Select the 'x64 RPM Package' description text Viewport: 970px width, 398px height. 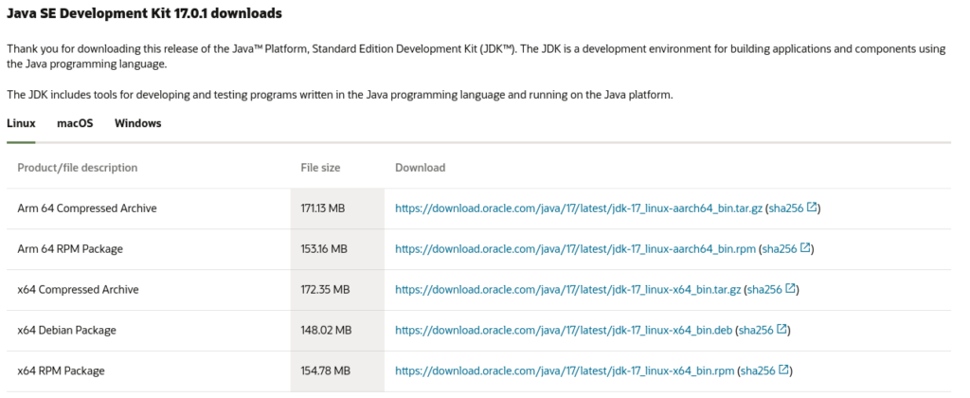point(62,371)
